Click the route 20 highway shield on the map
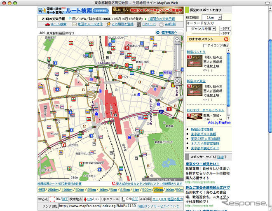Viewport: 272px width, 211px height. pyautogui.click(x=161, y=111)
